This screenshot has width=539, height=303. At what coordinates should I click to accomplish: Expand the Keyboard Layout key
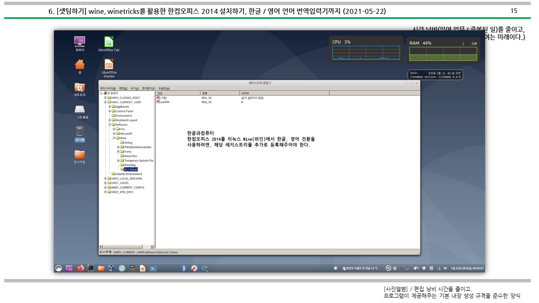[x=109, y=120]
